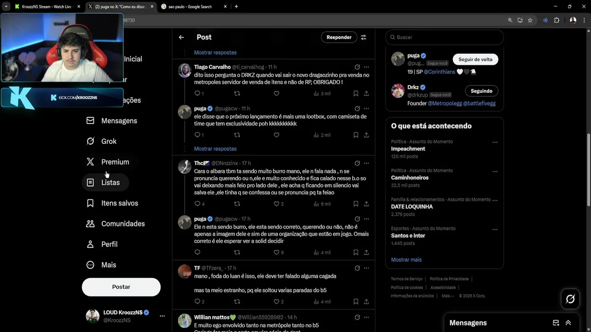The image size is (591, 332).
Task: View analytics of puga's lootbox reply
Action: 322,135
